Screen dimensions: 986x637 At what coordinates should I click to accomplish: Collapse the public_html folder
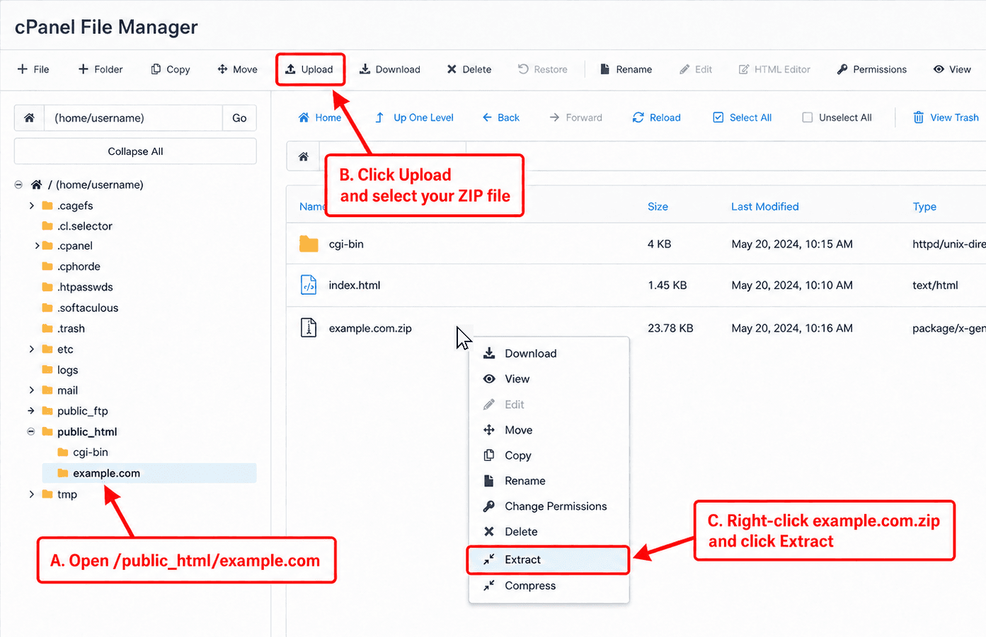point(31,431)
